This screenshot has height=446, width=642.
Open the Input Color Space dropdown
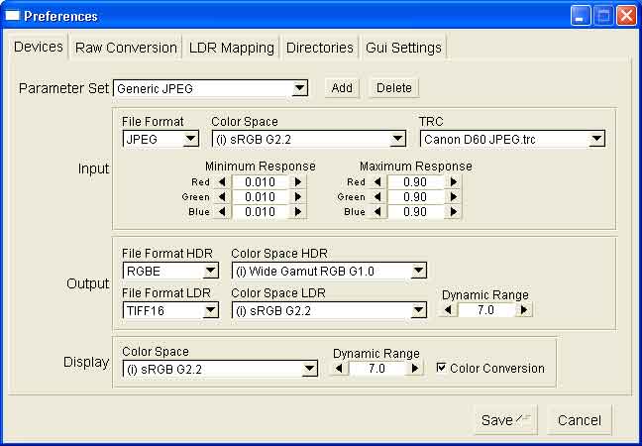tap(309, 139)
